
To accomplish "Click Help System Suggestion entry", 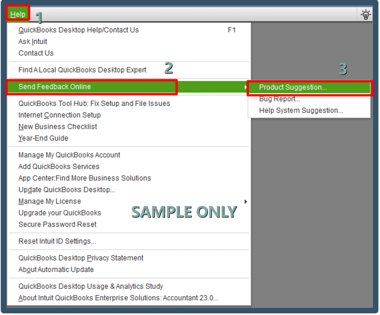I will (x=301, y=111).
